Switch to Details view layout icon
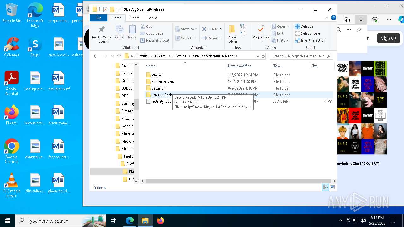 pyautogui.click(x=325, y=188)
